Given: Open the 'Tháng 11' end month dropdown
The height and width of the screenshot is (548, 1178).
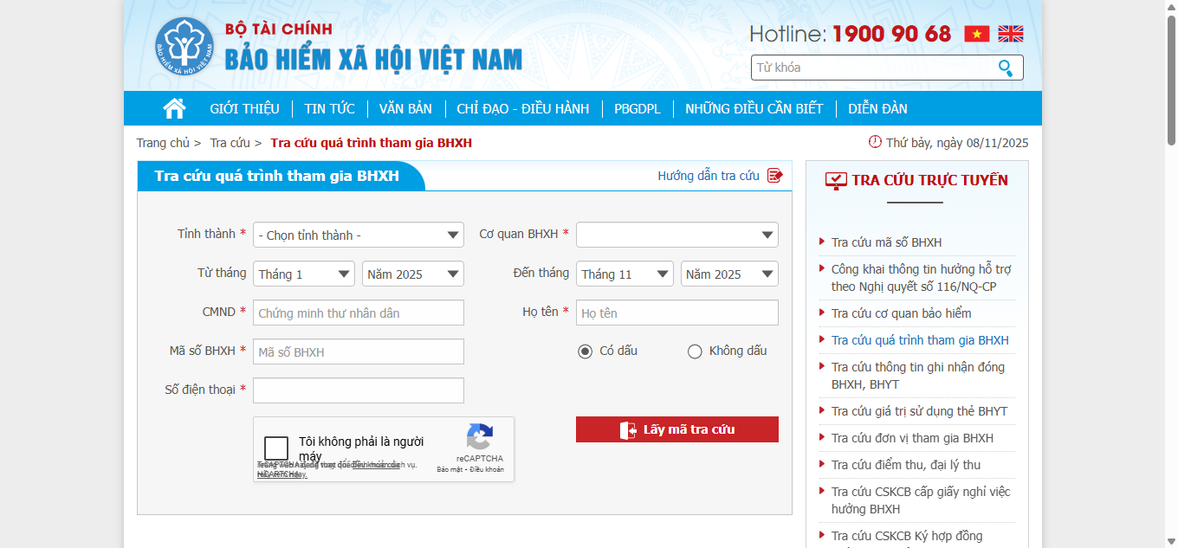Looking at the screenshot, I should [624, 274].
